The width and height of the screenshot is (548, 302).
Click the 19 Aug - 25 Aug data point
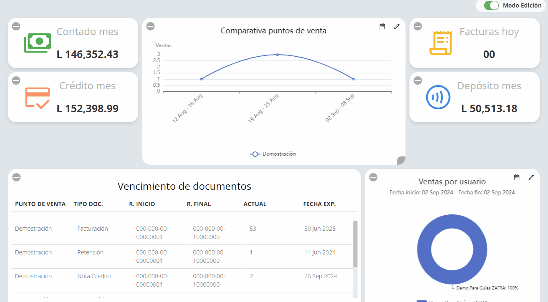[278, 55]
